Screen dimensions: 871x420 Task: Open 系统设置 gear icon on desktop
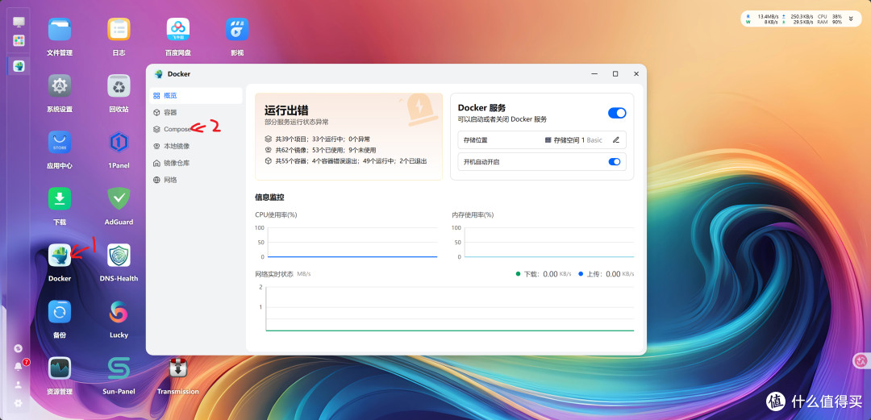point(60,86)
